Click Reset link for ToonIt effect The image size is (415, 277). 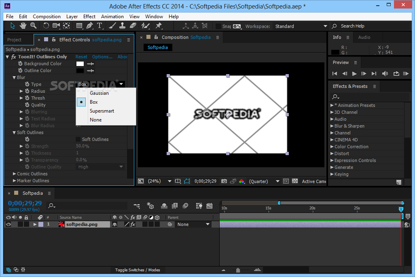pyautogui.click(x=81, y=57)
